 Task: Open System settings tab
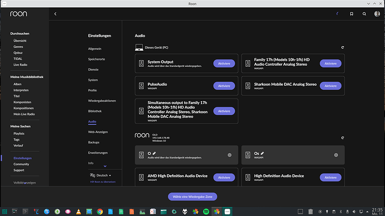click(x=93, y=80)
